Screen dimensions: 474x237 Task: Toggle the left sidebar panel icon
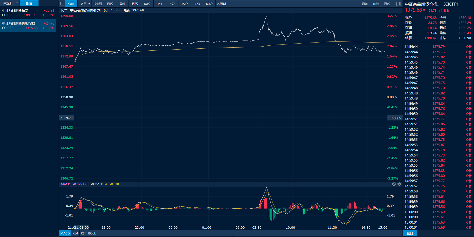62,4
